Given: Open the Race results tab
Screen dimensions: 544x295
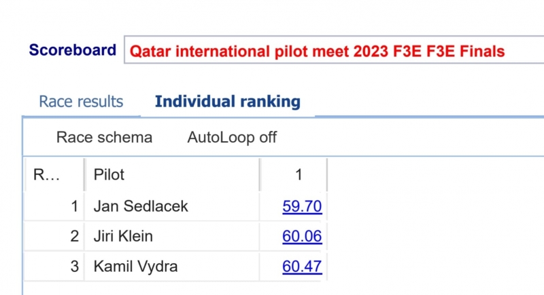Looking at the screenshot, I should [x=81, y=102].
